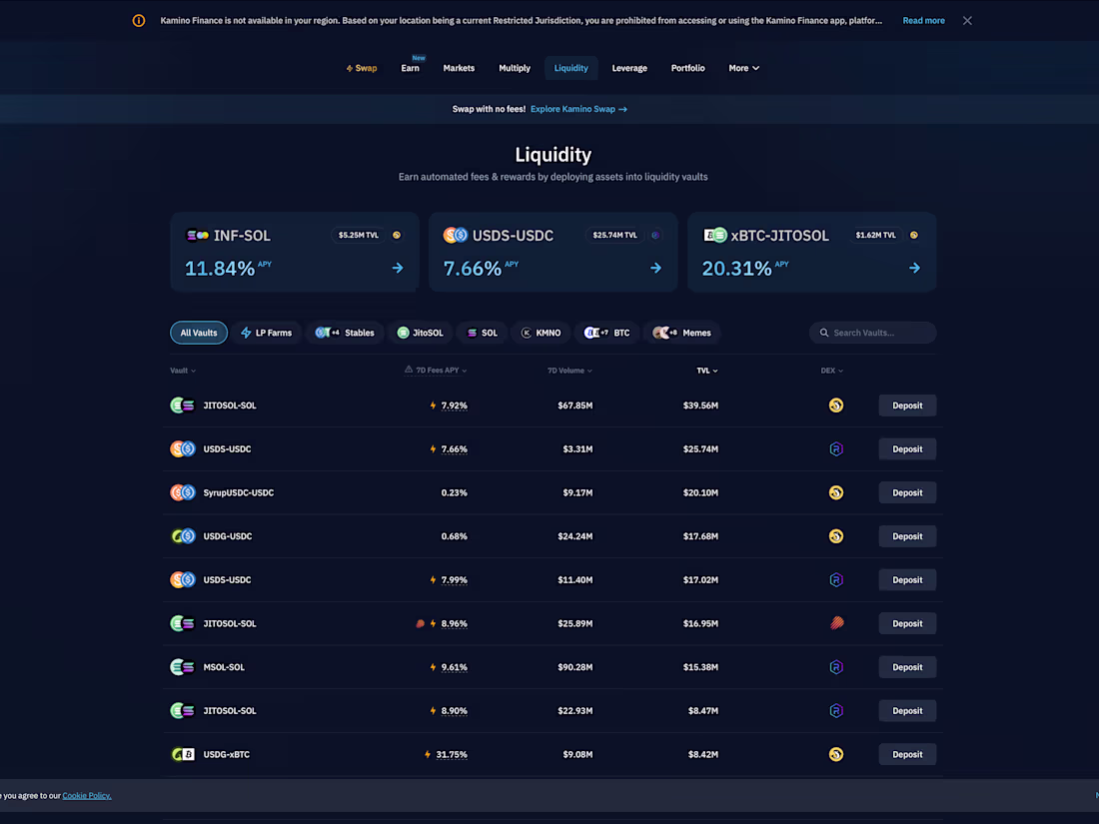Click the 31.75% APY lightning bolt icon
1099x824 pixels.
click(x=428, y=755)
